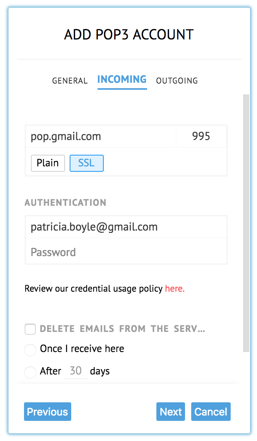Click the Add POP3 Account title
Viewport: 257px width, 441px height.
(129, 35)
